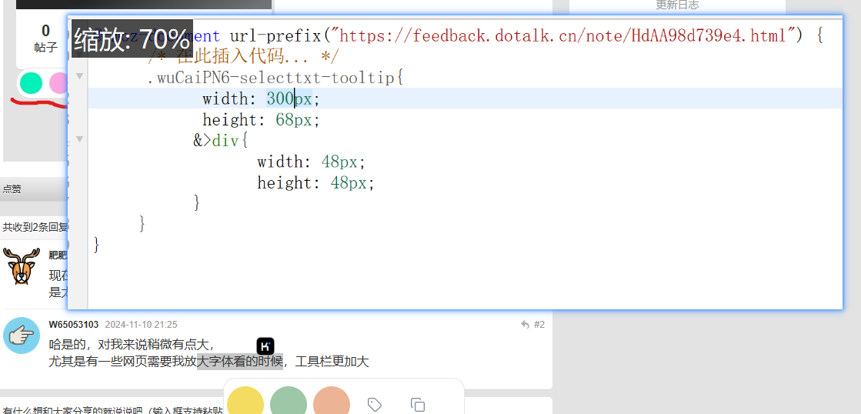Choose the yellow highlight color in bottom toolbar
861x414 pixels.
click(245, 400)
